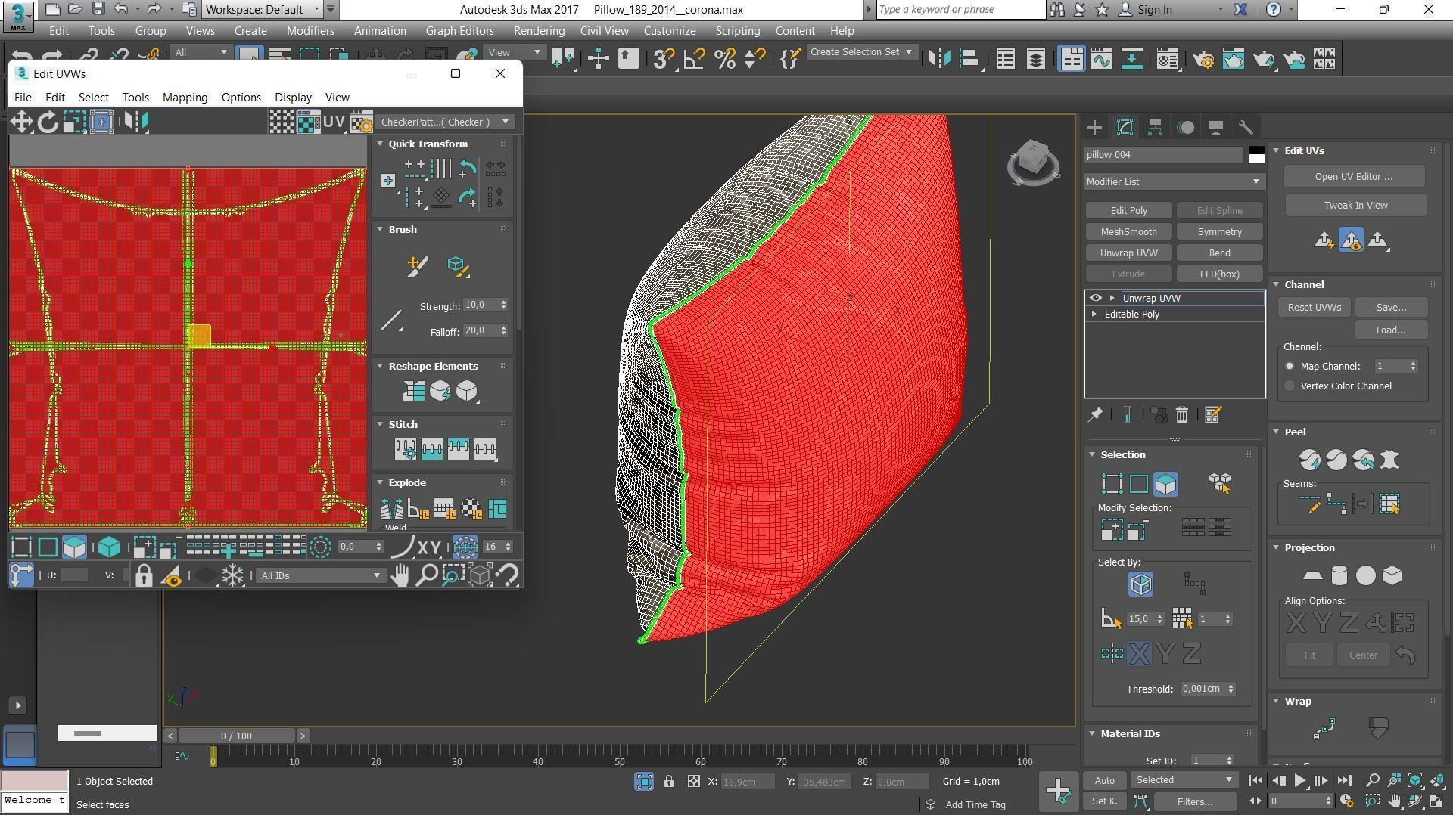This screenshot has height=815, width=1453.
Task: Click the Rotate tool in Edit UVWs toolbar
Action: point(47,122)
